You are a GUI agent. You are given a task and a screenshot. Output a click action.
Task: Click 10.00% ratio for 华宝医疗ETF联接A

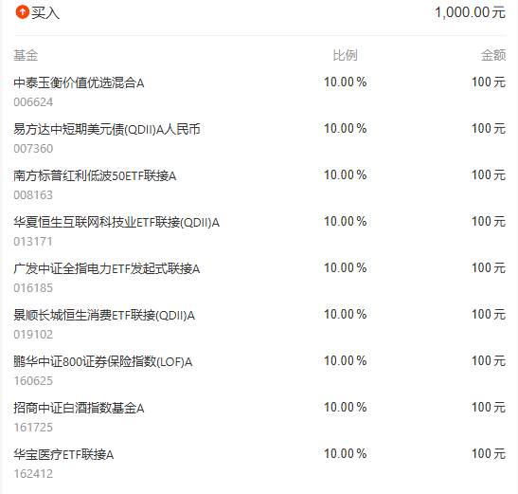pos(346,453)
